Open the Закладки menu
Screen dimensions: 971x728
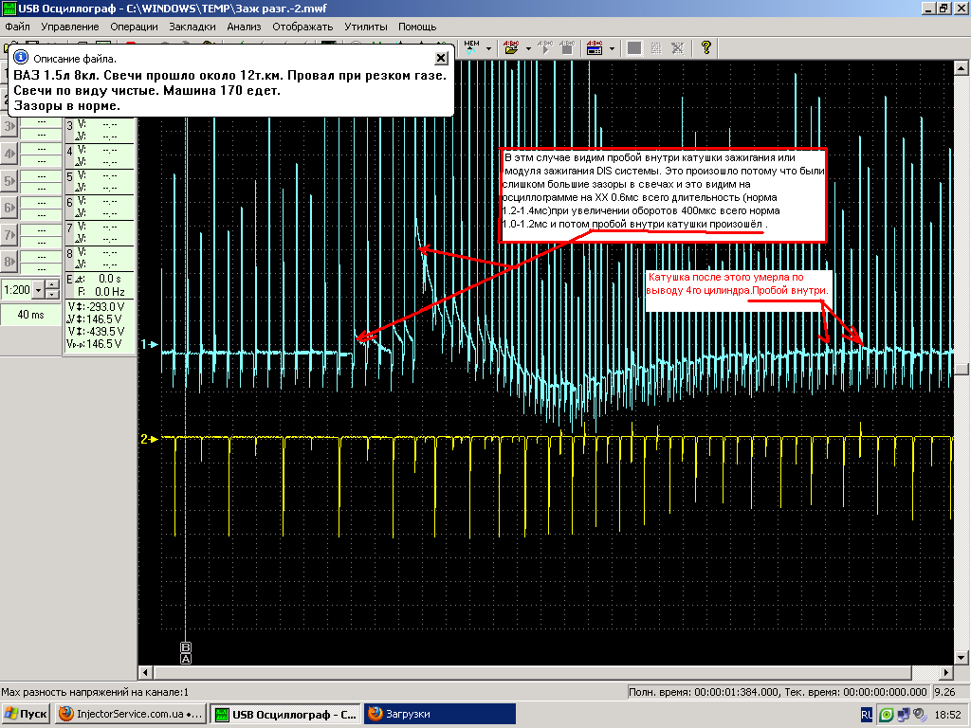click(192, 27)
